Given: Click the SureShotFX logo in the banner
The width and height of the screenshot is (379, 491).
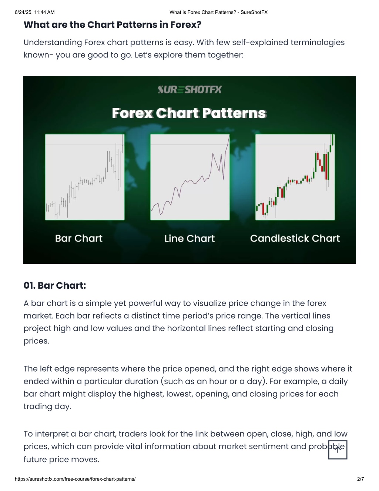Looking at the screenshot, I should pyautogui.click(x=189, y=90).
